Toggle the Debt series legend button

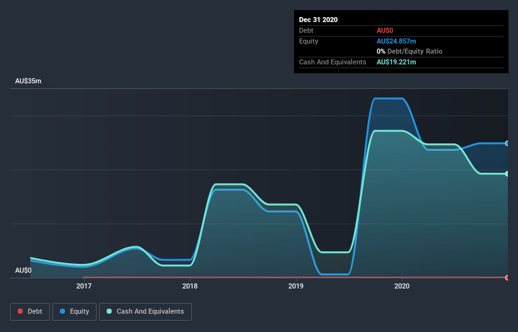tap(30, 312)
